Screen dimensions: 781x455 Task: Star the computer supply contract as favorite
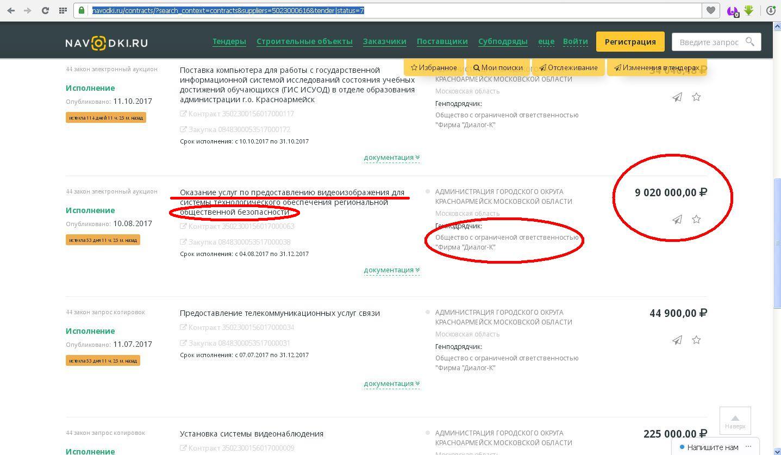click(696, 97)
